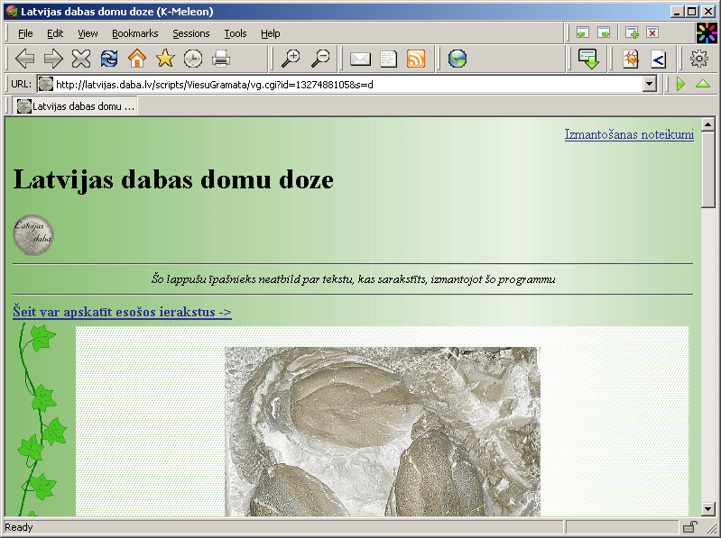Click the fossil rock photo
Viewport: 721px width, 538px height.
click(x=382, y=432)
